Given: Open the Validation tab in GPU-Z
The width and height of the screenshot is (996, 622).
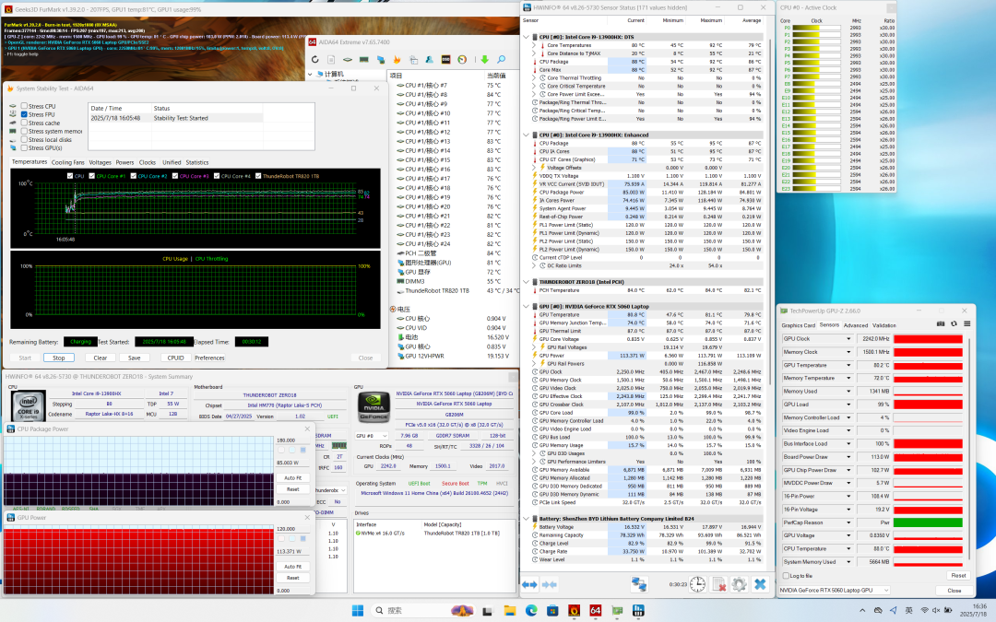Looking at the screenshot, I should coord(883,325).
